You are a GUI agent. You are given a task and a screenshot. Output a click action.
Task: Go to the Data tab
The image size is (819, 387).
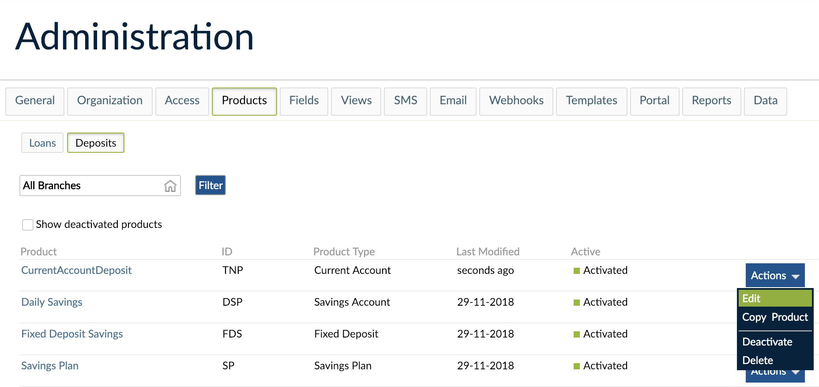click(x=766, y=101)
